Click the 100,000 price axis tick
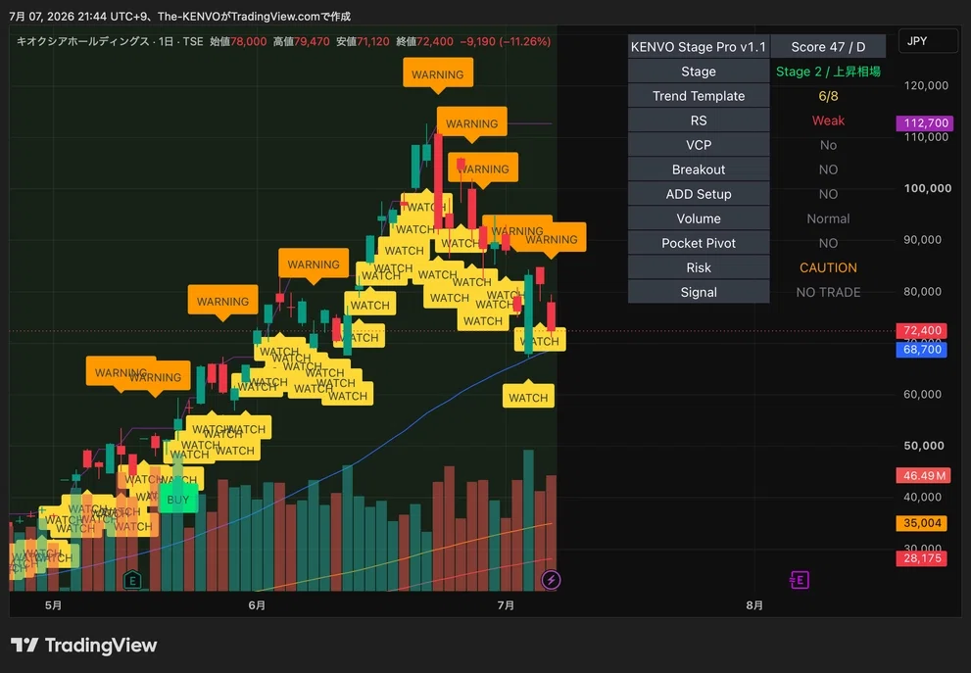Image resolution: width=971 pixels, height=673 pixels. click(927, 188)
